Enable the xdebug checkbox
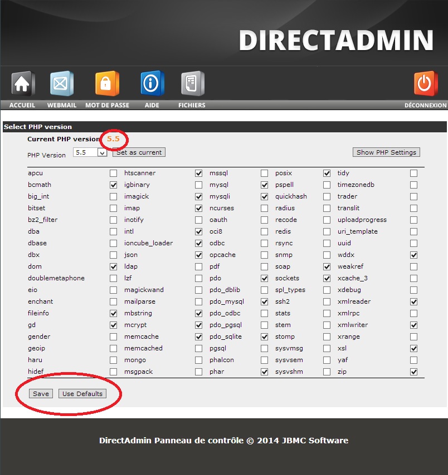This screenshot has width=448, height=475. [x=413, y=290]
